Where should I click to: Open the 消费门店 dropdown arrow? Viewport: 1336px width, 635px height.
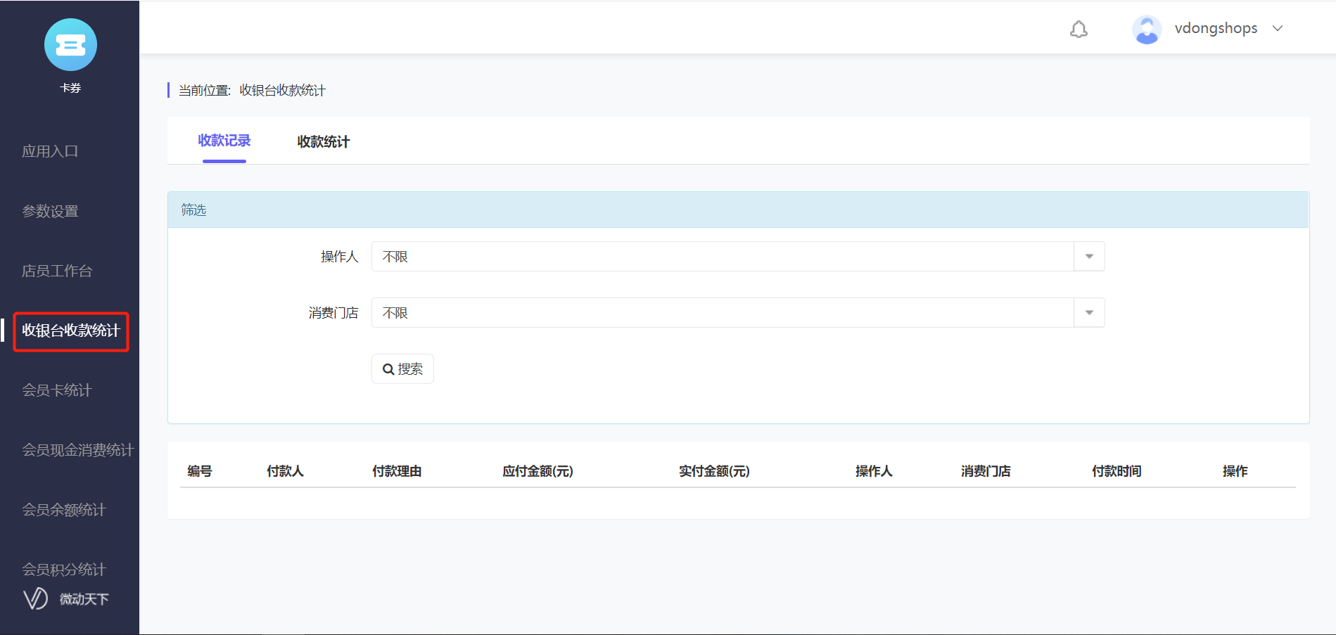[1089, 313]
